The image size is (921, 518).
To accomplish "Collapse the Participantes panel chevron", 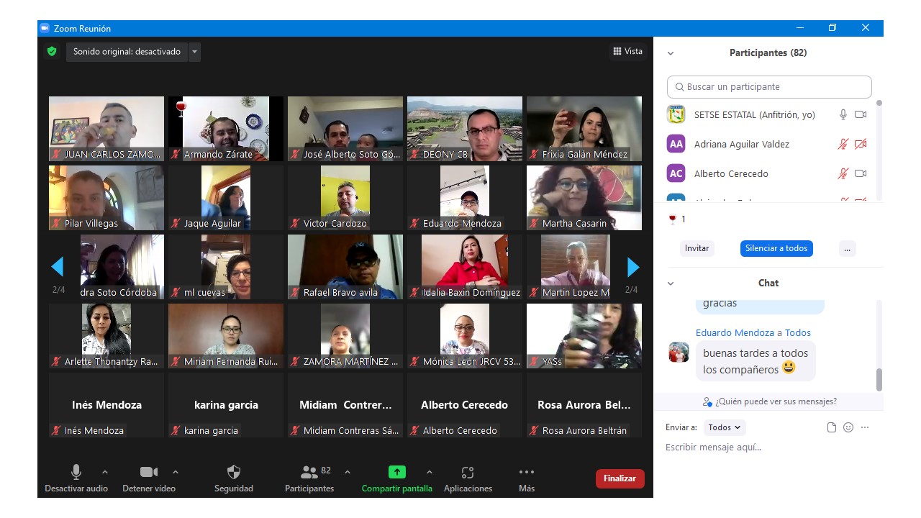I will [x=671, y=53].
